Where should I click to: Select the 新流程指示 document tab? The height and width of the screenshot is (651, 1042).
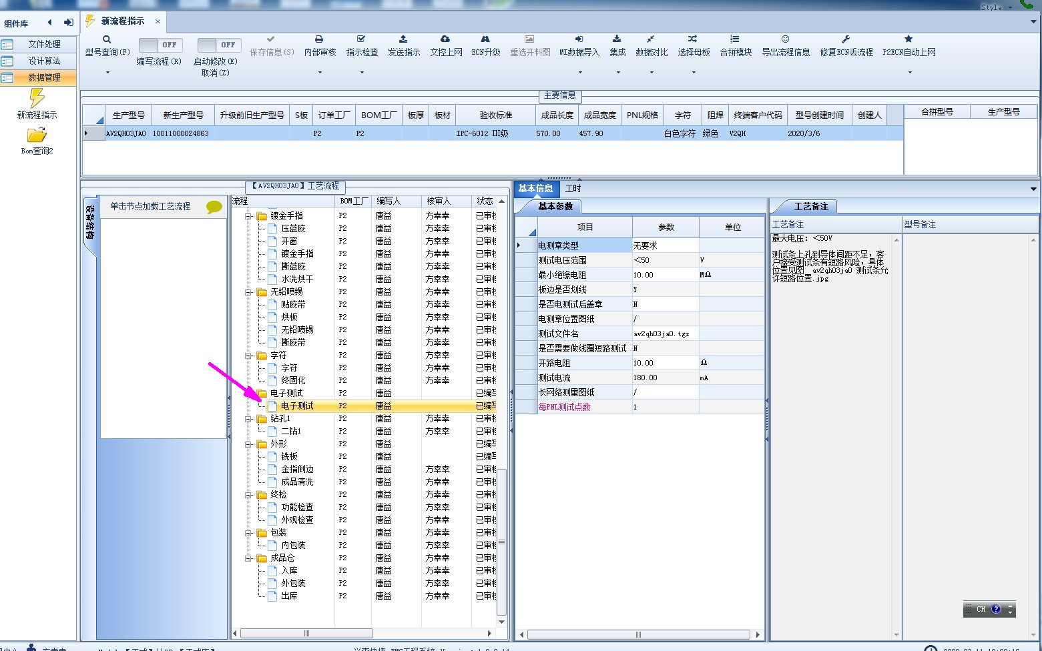pos(123,21)
